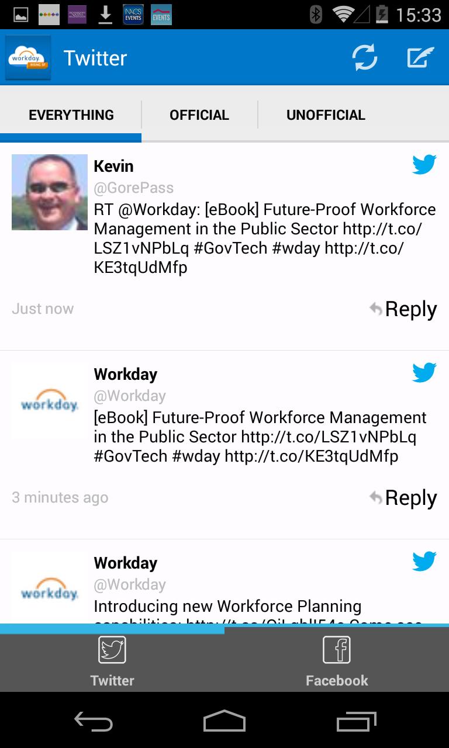Toggle to the OFFICIAL feed filter
The height and width of the screenshot is (748, 449).
[199, 115]
